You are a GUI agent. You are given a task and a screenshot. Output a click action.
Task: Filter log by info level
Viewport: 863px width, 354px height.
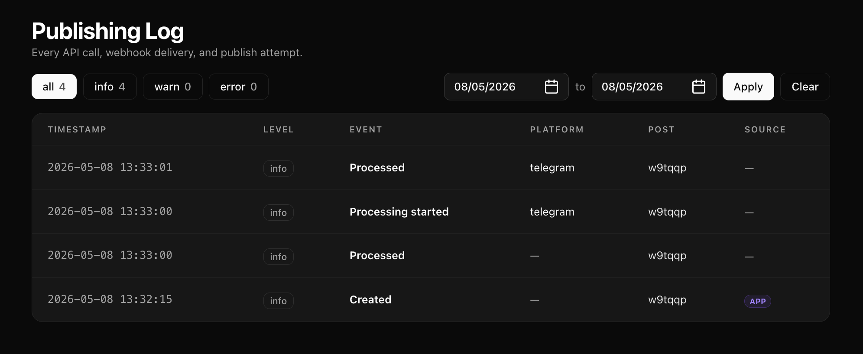pos(110,87)
